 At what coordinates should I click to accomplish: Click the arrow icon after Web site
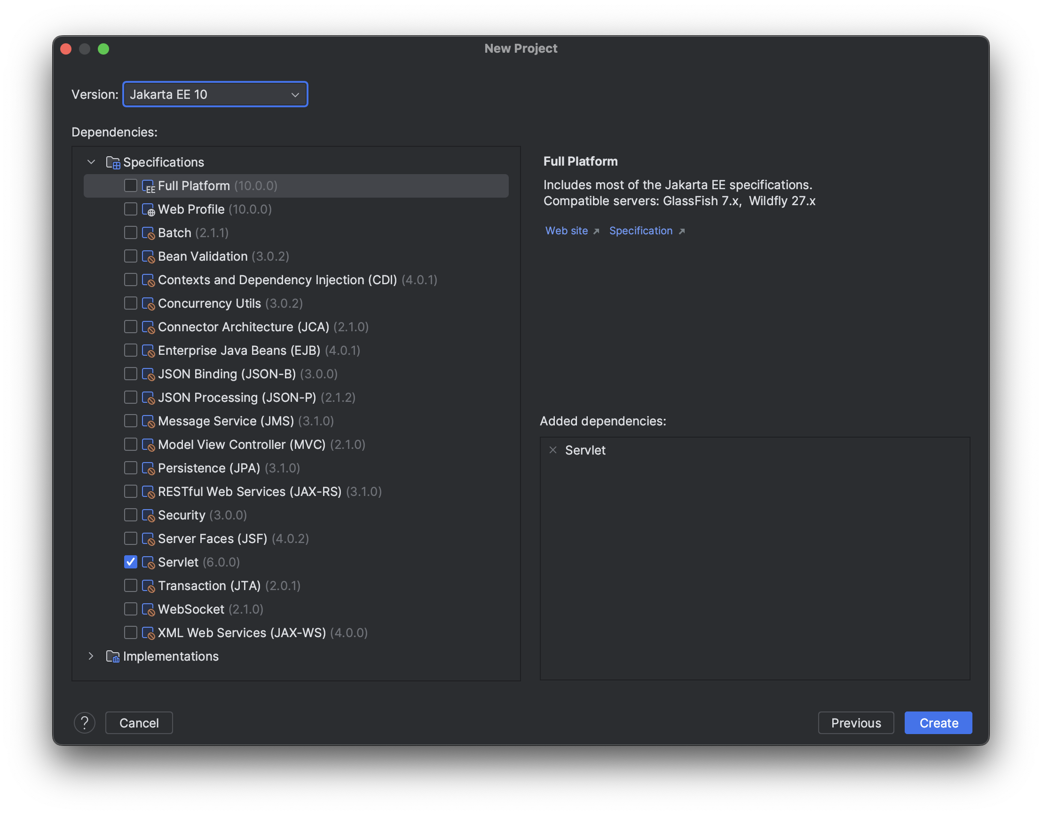(x=597, y=231)
